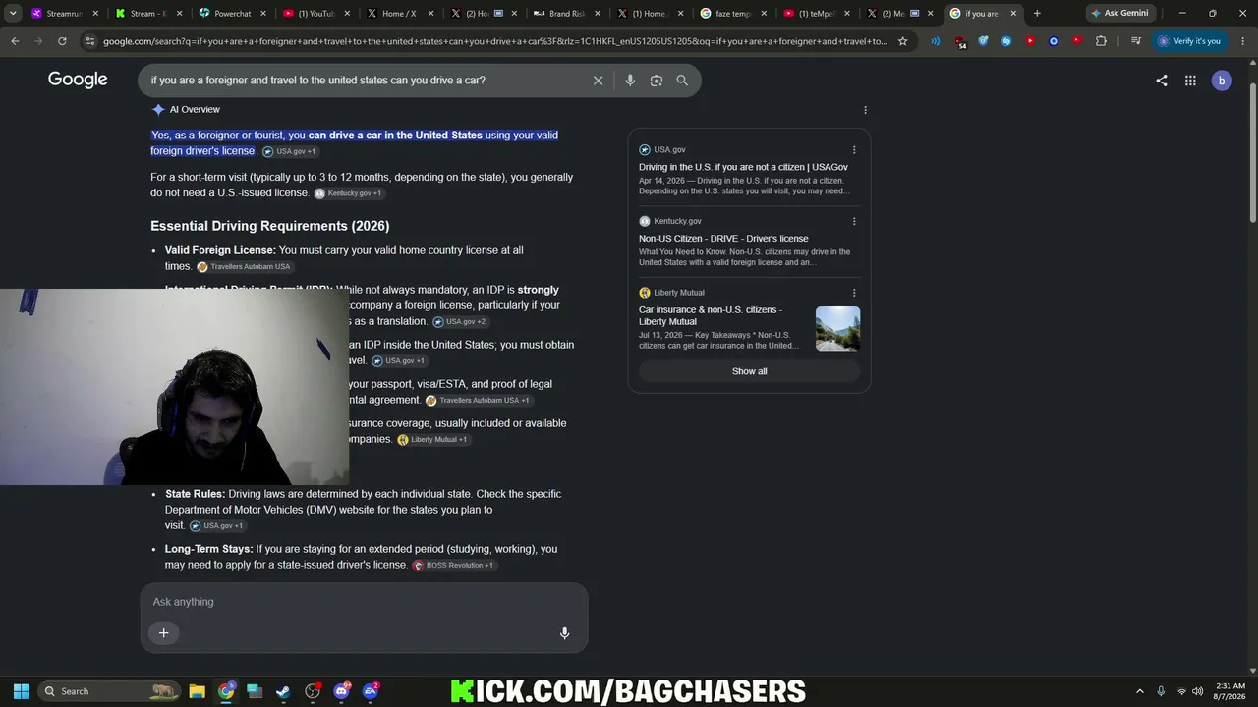Open the BOSS Revolution +1 citation chip

[x=454, y=566]
